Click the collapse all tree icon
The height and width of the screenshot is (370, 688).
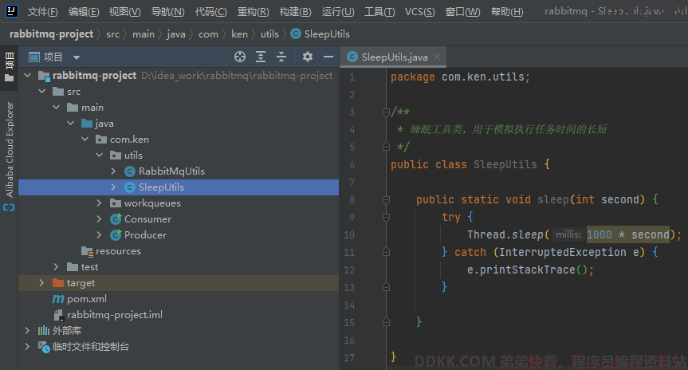point(281,57)
